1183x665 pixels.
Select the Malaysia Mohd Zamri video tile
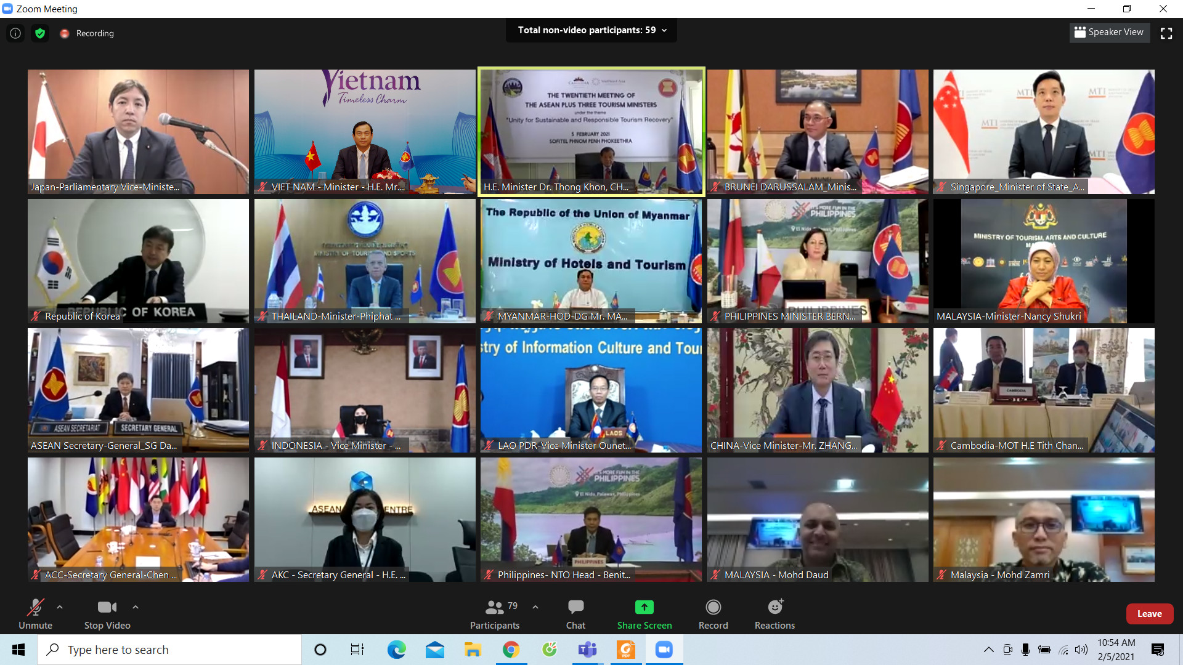[x=1044, y=520]
